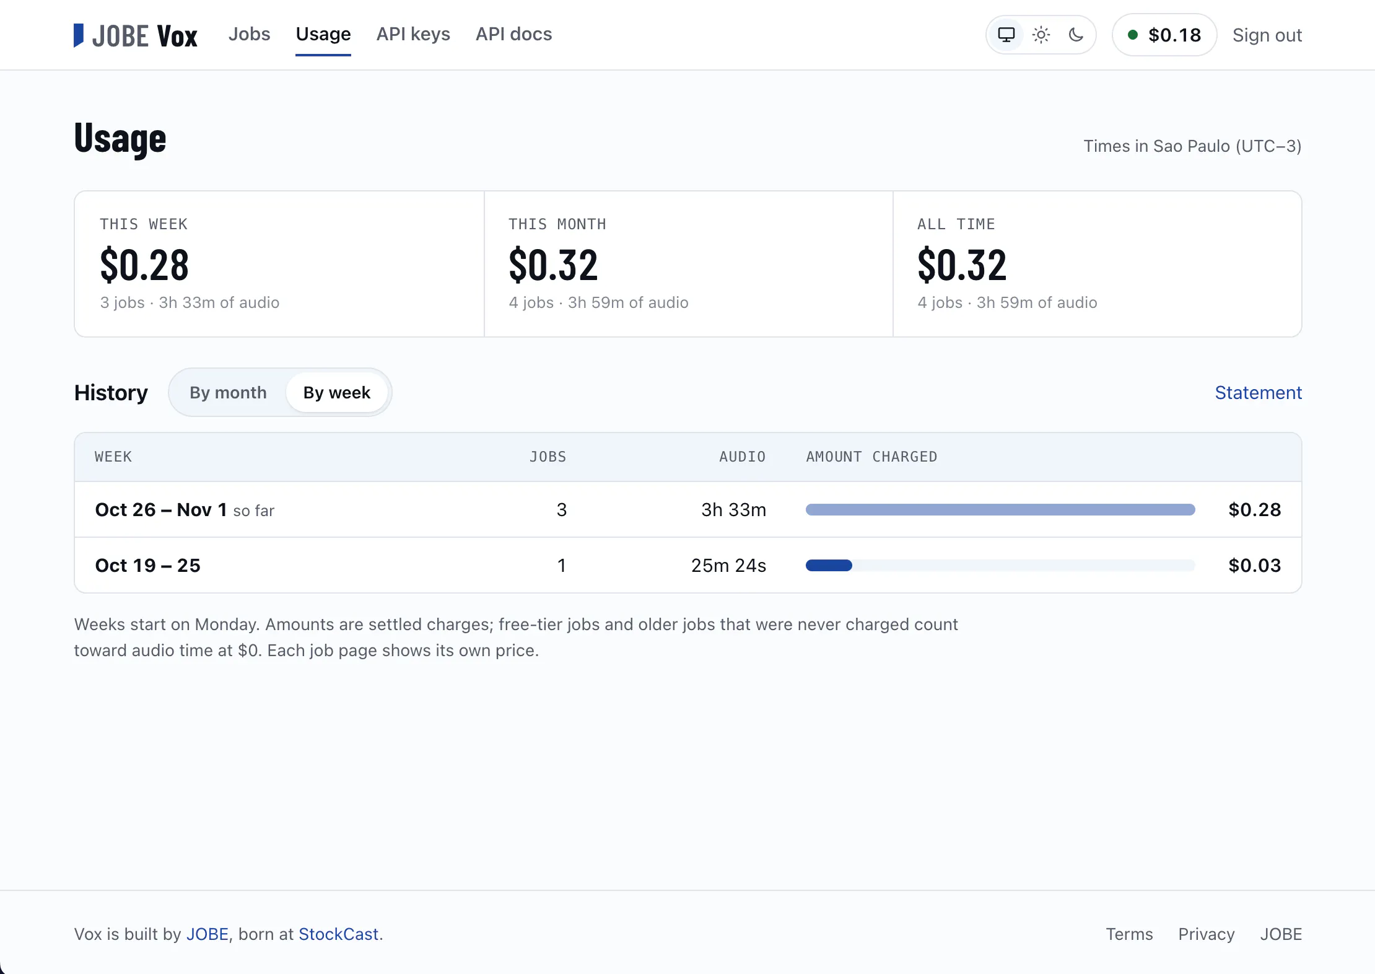Click the '3h 33m' audio cell
Image resolution: width=1375 pixels, height=974 pixels.
[x=733, y=510]
